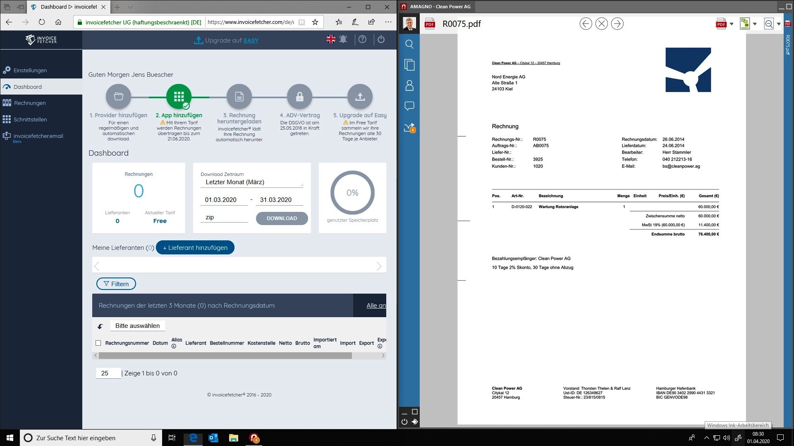The height and width of the screenshot is (446, 794).
Task: Open Rechnungen in the sidebar
Action: click(29, 103)
